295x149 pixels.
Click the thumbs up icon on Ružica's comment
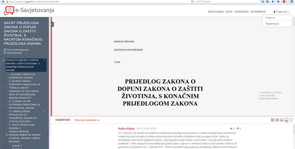231,129
